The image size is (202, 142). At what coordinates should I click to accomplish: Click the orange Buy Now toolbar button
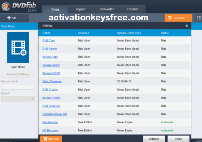178,18
